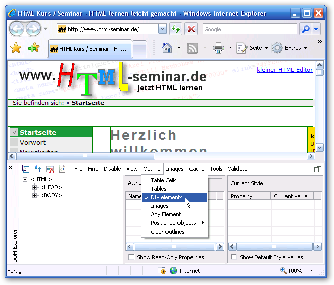This screenshot has width=334, height=285.
Task: Click the RSS feeds icon
Action: point(193,48)
